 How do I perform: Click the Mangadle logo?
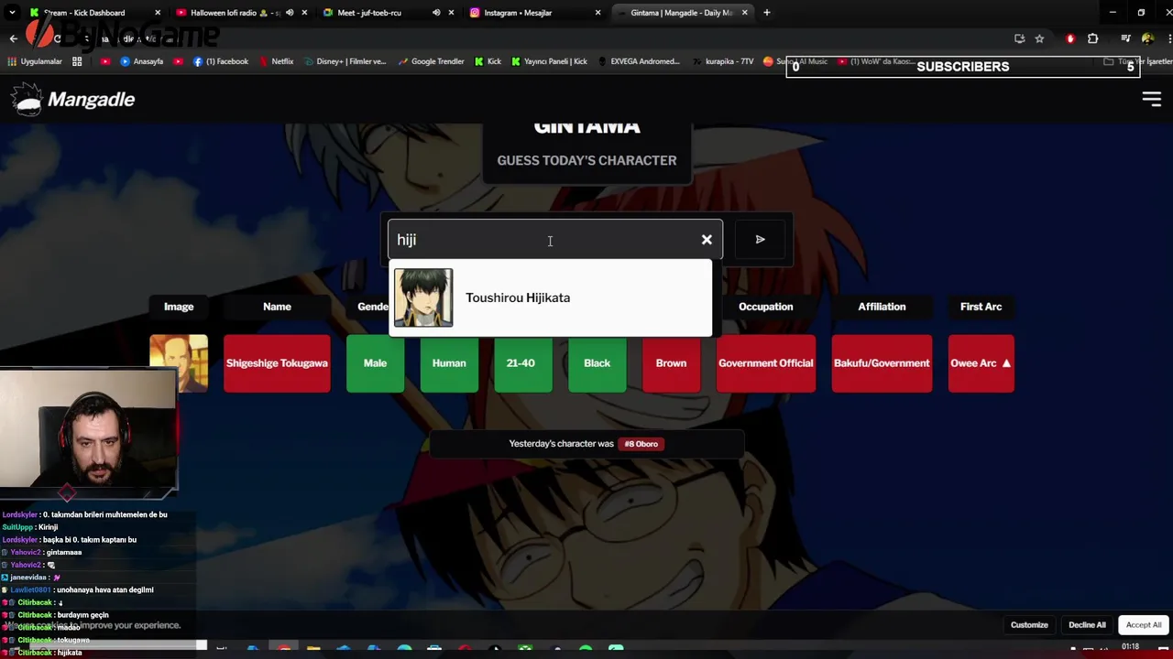[73, 99]
